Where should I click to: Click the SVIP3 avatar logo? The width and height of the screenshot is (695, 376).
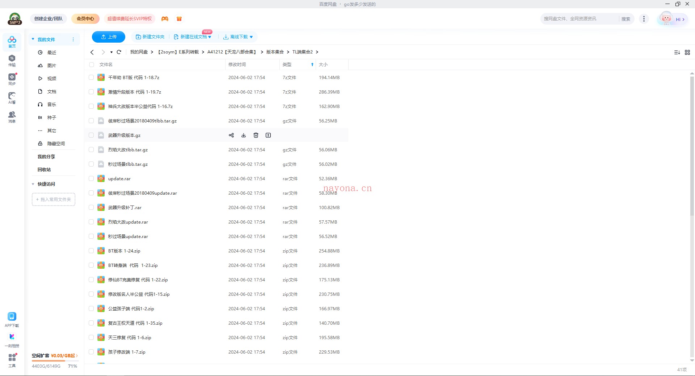15,19
